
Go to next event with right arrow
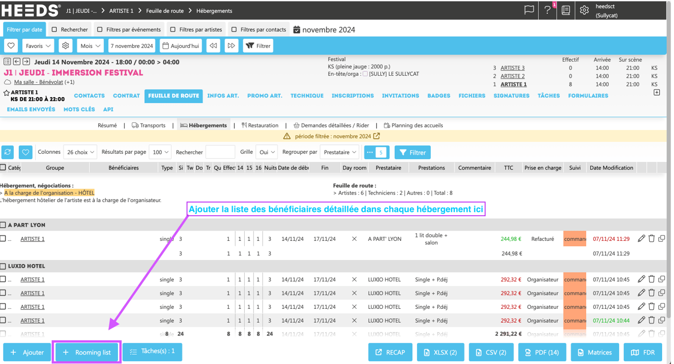[x=26, y=62]
